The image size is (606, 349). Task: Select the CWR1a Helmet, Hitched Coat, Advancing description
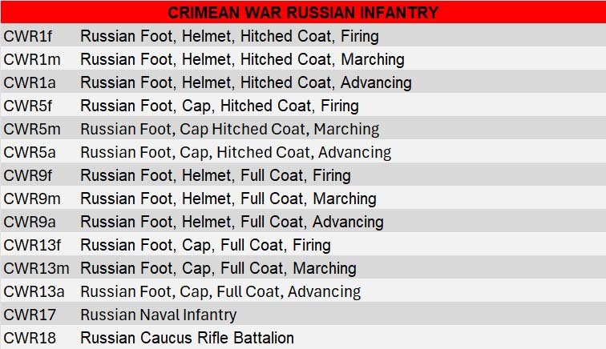(x=245, y=82)
